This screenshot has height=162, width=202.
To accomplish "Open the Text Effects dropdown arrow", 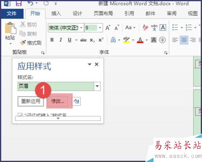I will 119,40.
